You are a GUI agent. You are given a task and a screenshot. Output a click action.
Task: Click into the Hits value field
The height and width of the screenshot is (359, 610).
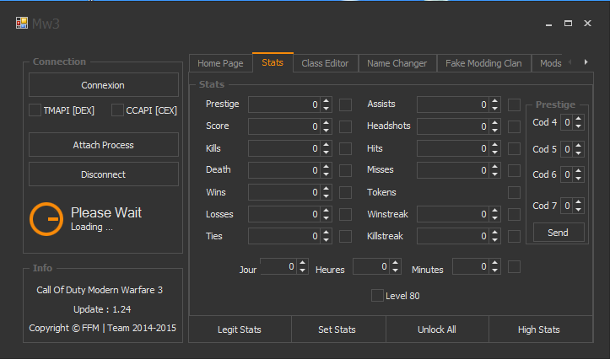[453, 148]
